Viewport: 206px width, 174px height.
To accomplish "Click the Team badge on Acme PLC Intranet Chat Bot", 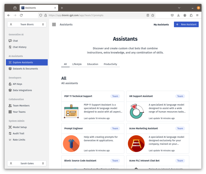I will pos(180,161).
